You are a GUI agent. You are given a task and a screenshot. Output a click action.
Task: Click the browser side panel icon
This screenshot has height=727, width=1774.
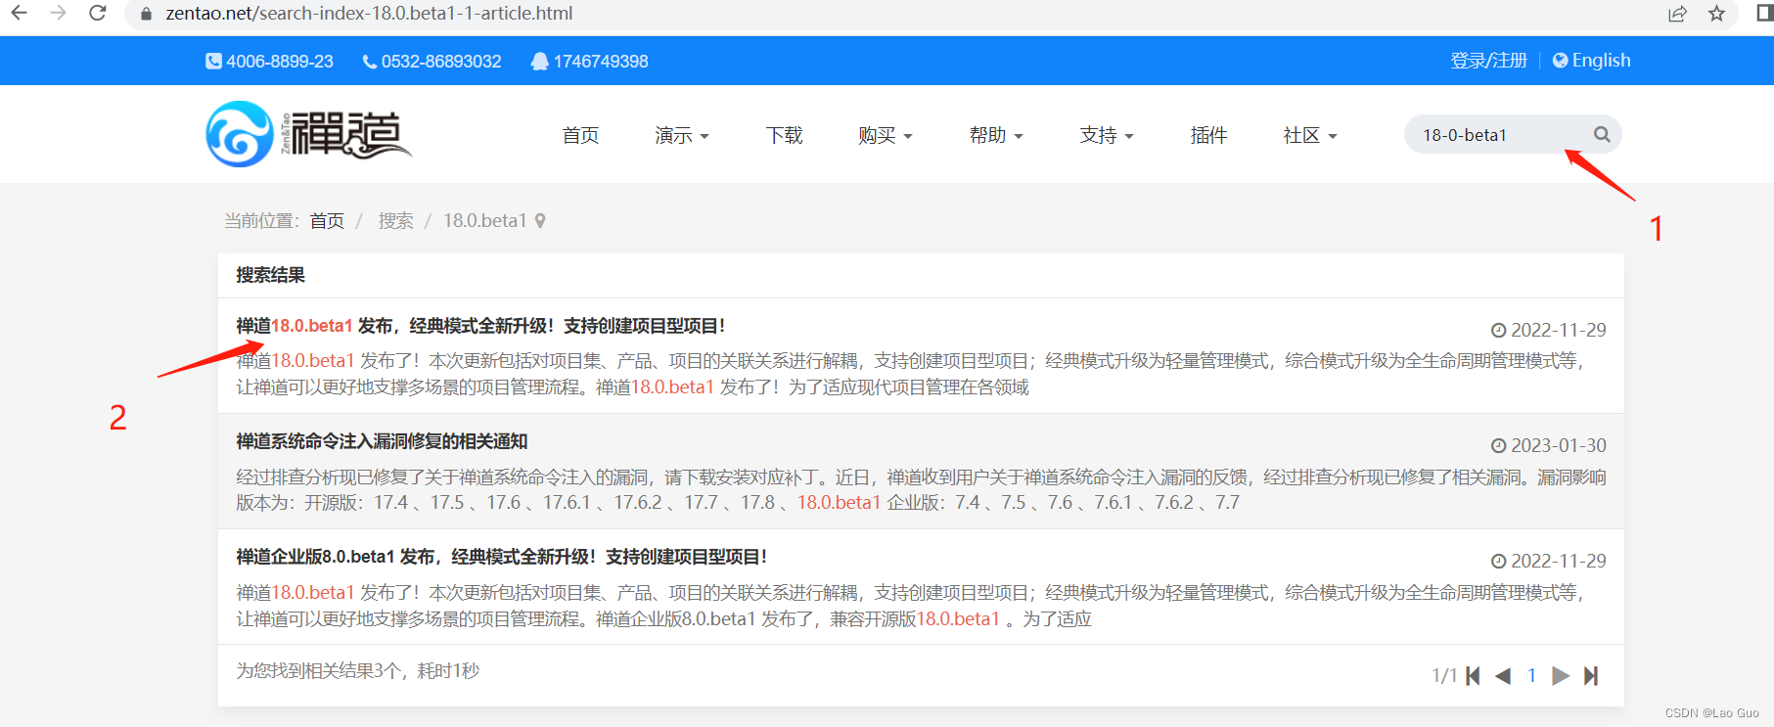[x=1764, y=13]
